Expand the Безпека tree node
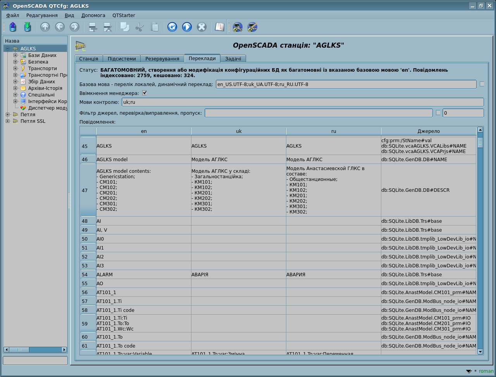 click(15, 62)
